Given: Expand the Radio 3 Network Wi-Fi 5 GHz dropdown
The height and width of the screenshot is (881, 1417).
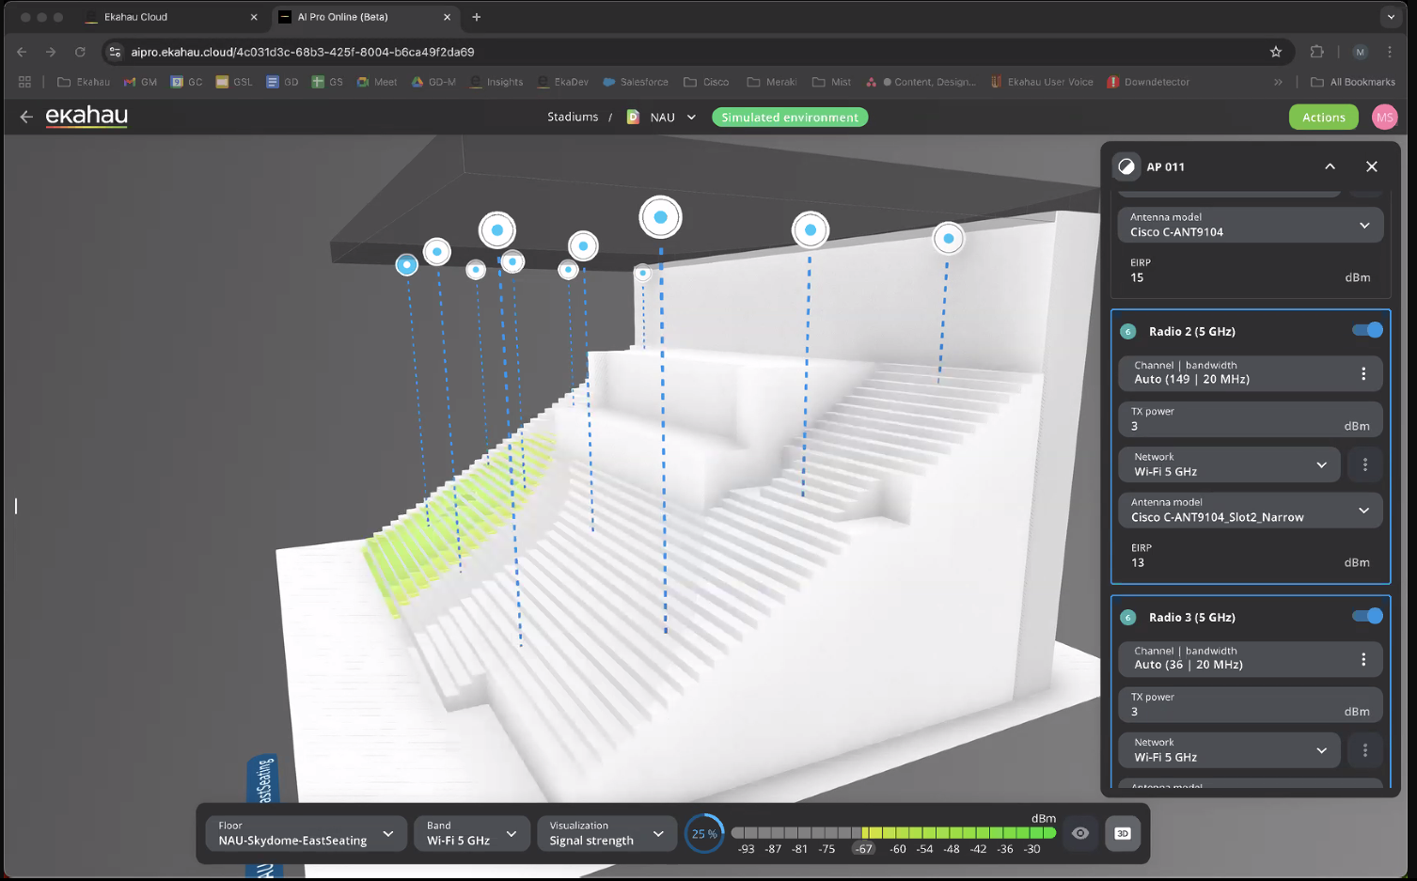Looking at the screenshot, I should (1229, 750).
